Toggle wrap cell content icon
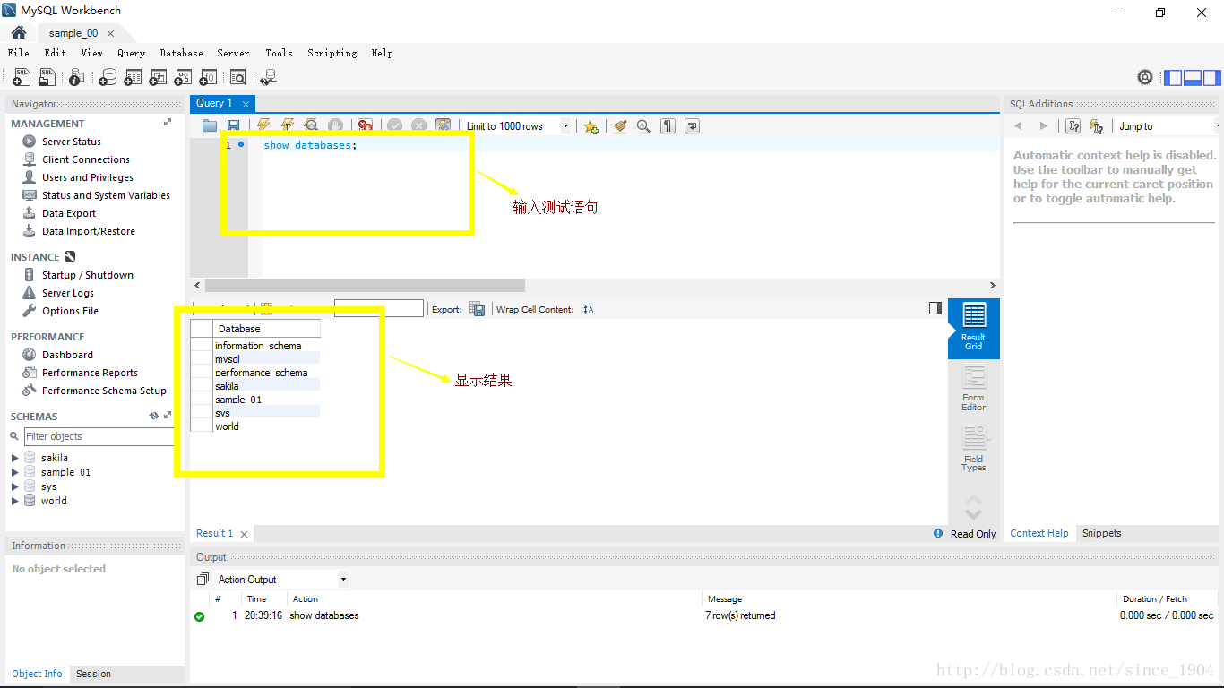 588,309
